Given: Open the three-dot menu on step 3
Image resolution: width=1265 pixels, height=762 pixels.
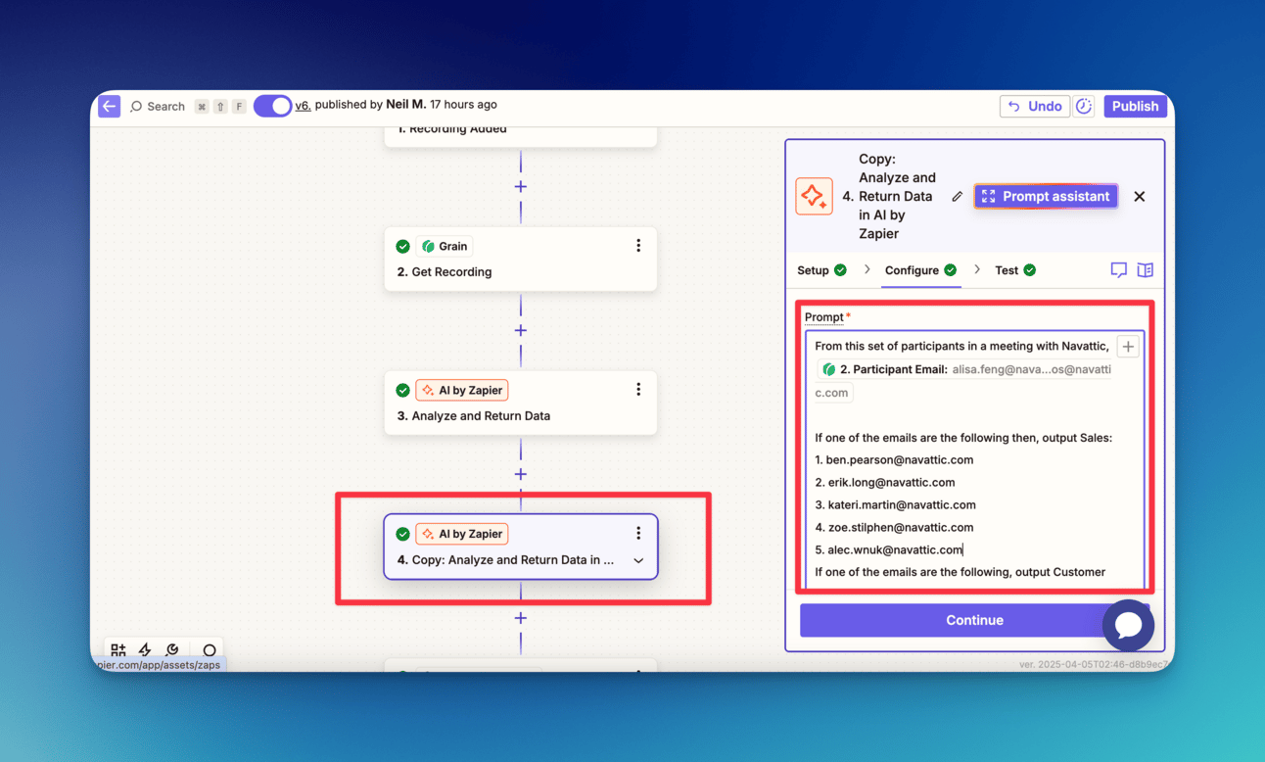Looking at the screenshot, I should 638,390.
